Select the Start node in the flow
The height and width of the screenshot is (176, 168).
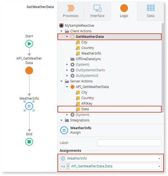pyautogui.click(x=29, y=44)
